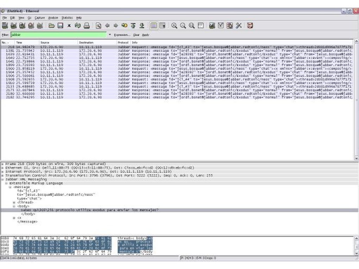
Task: Open the Statistics menu
Action: click(x=67, y=18)
